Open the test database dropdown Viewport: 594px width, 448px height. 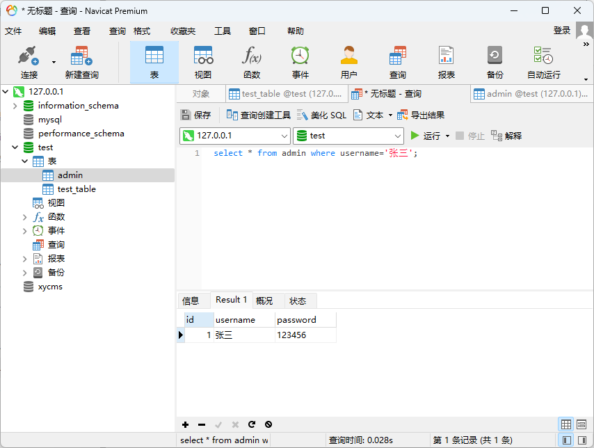tap(348, 136)
